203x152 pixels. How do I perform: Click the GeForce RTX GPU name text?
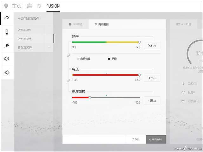[x=193, y=67]
